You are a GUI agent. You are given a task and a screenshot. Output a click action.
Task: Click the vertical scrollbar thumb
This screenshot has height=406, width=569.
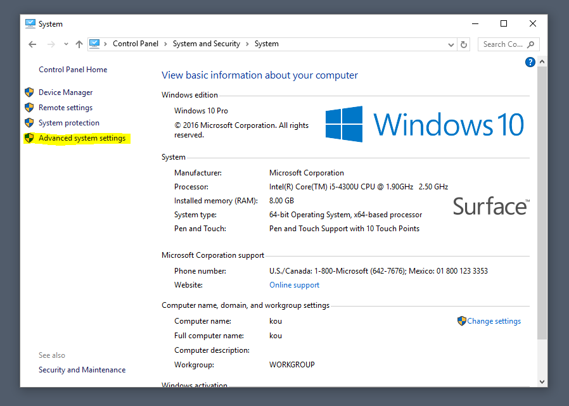click(542, 203)
